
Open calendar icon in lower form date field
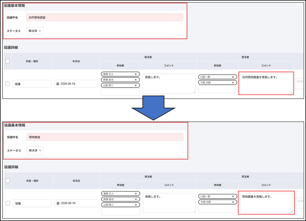[x=58, y=203]
